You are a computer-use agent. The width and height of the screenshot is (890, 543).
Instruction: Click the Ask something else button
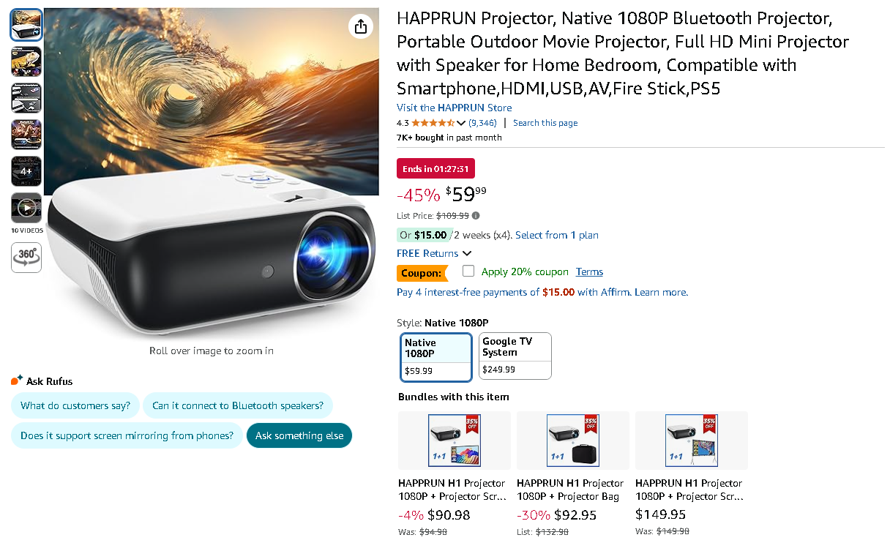pyautogui.click(x=299, y=435)
